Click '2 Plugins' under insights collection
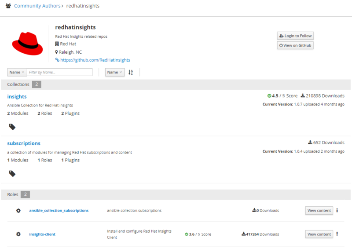Image resolution: width=352 pixels, height=249 pixels. (x=70, y=114)
